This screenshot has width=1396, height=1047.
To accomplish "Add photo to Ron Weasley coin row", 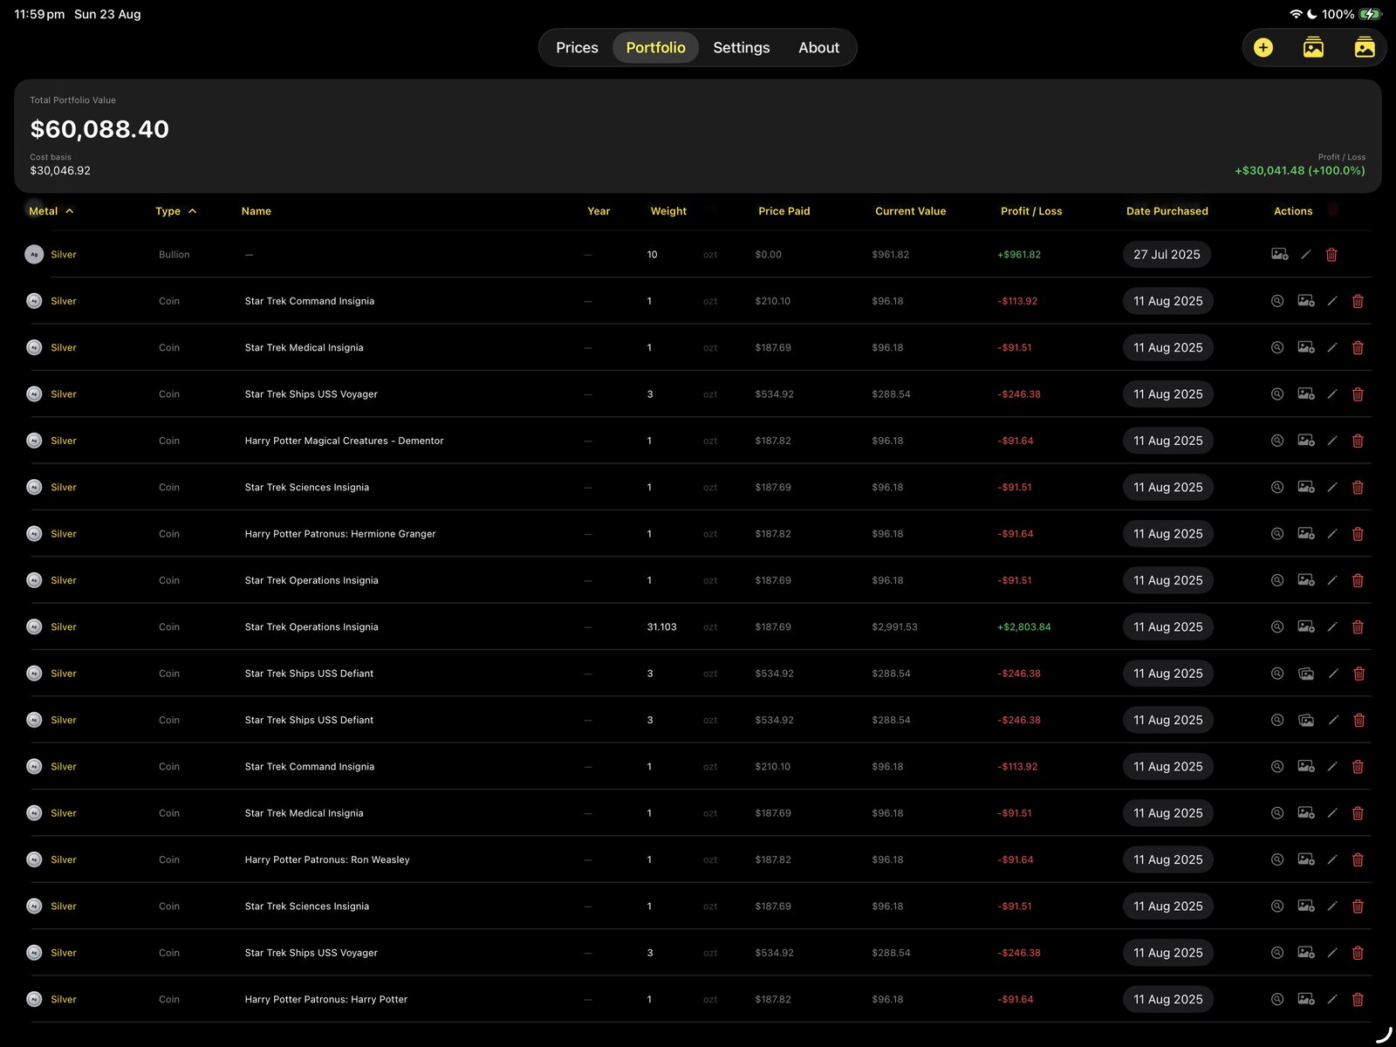I will coord(1306,859).
